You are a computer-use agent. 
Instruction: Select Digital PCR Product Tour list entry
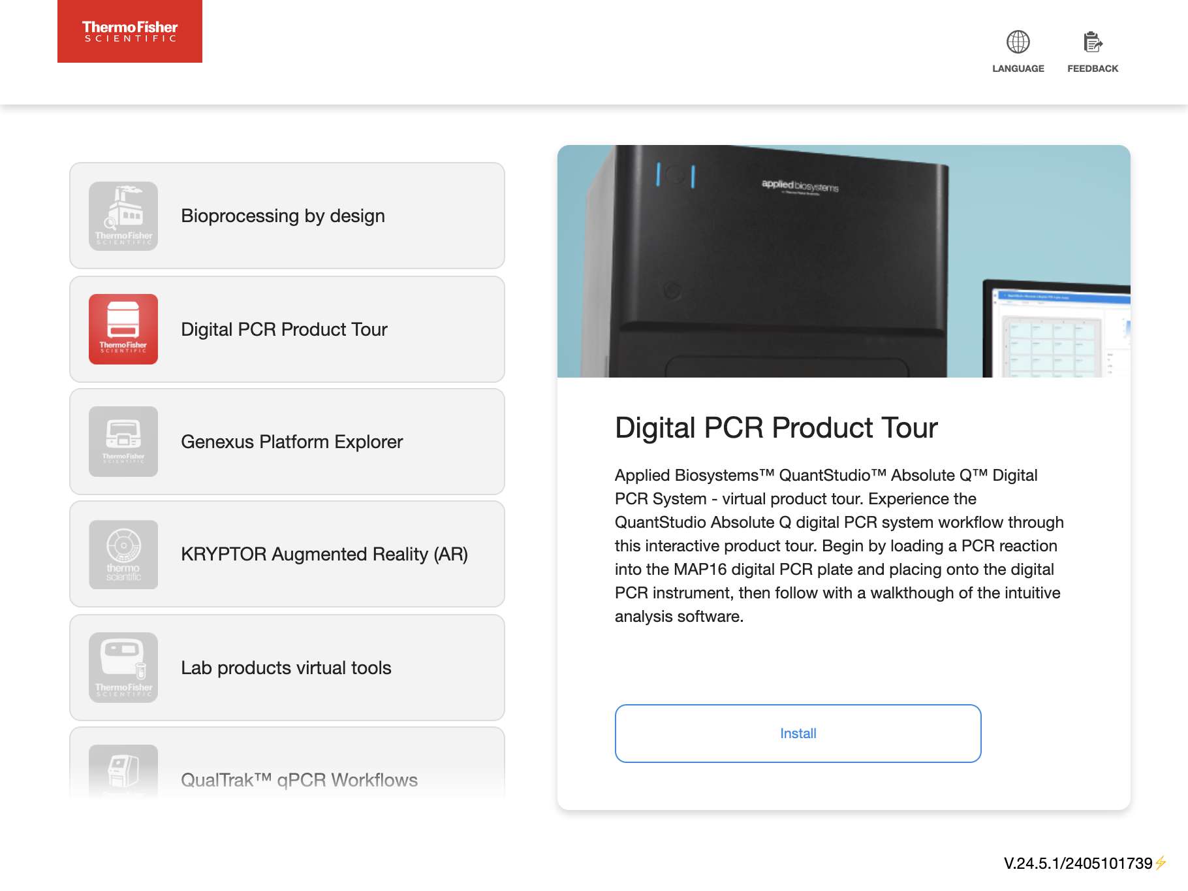point(287,329)
